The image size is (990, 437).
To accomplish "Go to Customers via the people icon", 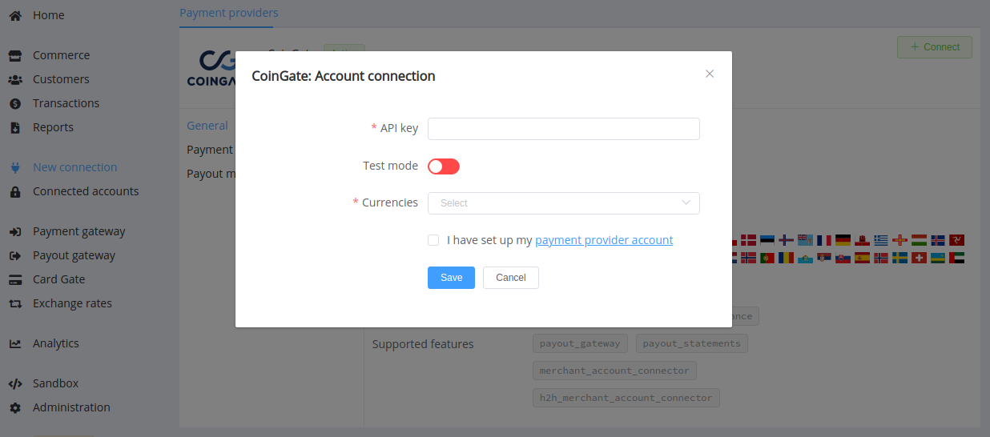I will click(x=14, y=79).
